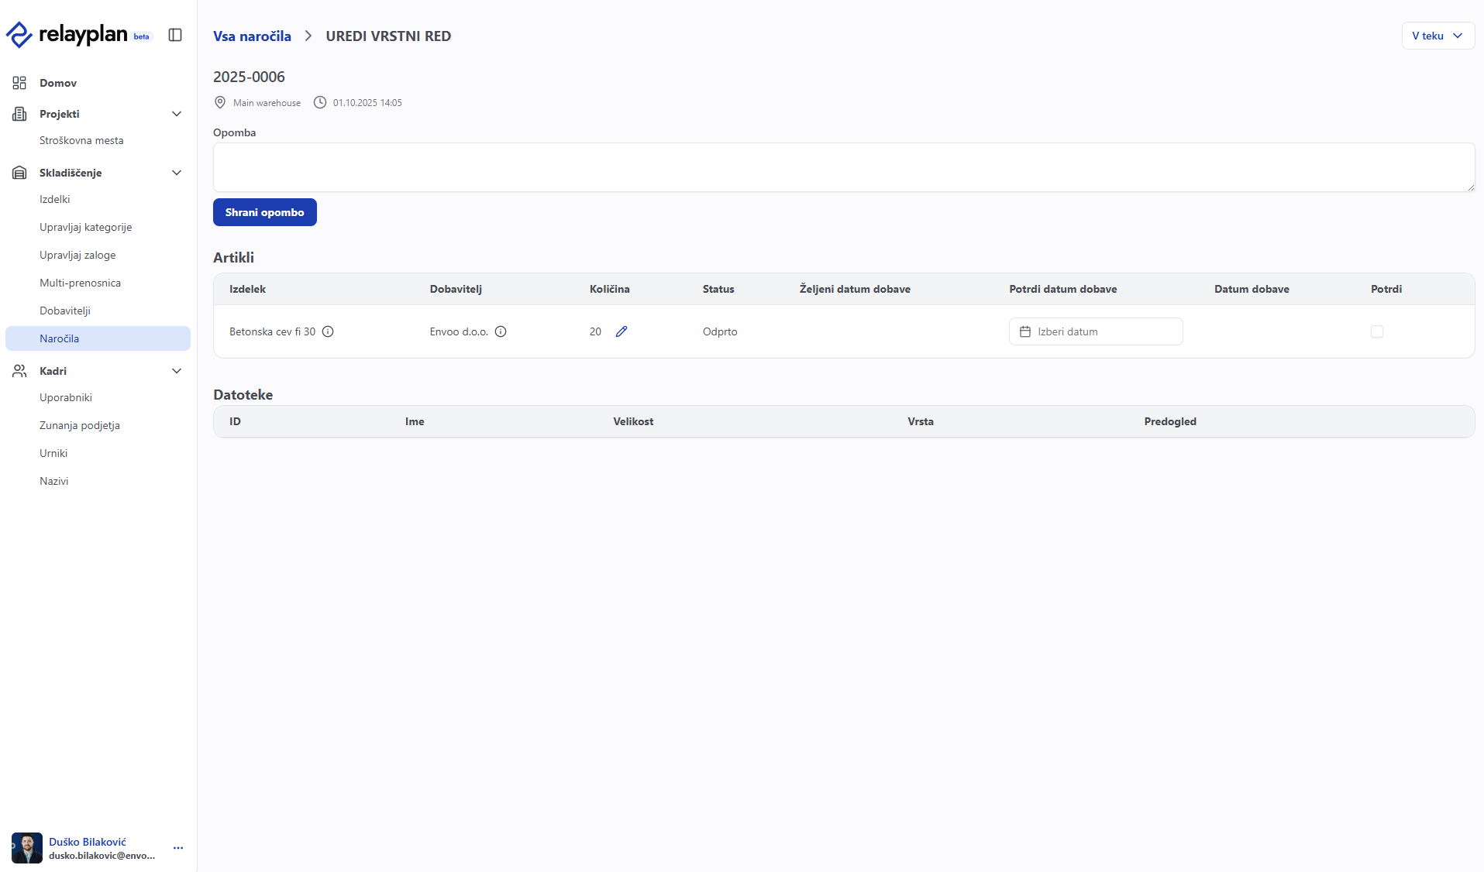Click the Ime header in Datoteke table

[x=415, y=421]
